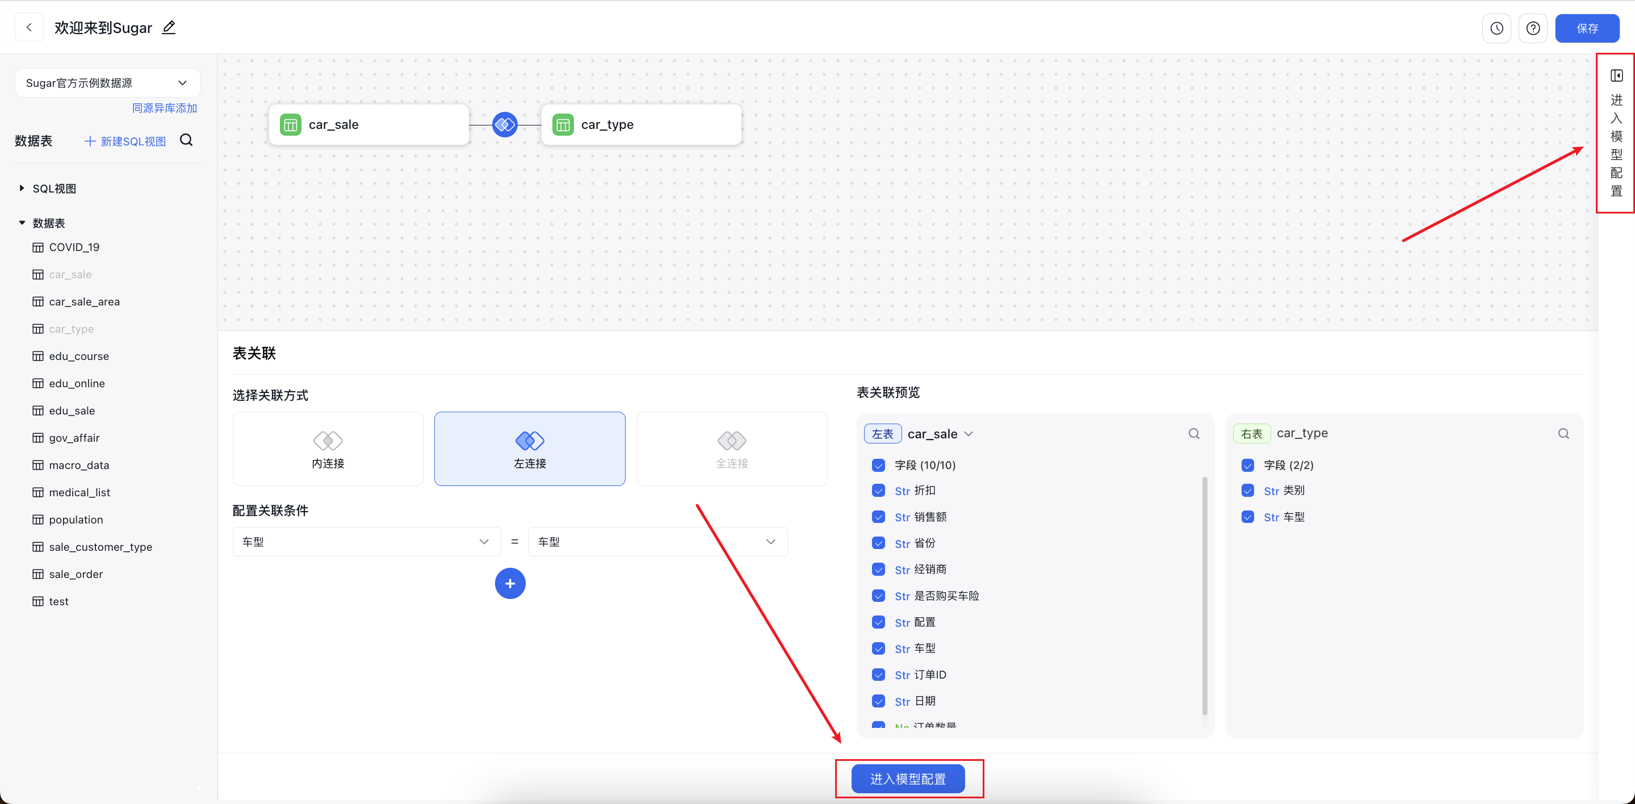Screen dimensions: 1635x804
Task: Click the bottom 进入模型配置 button
Action: pos(908,778)
